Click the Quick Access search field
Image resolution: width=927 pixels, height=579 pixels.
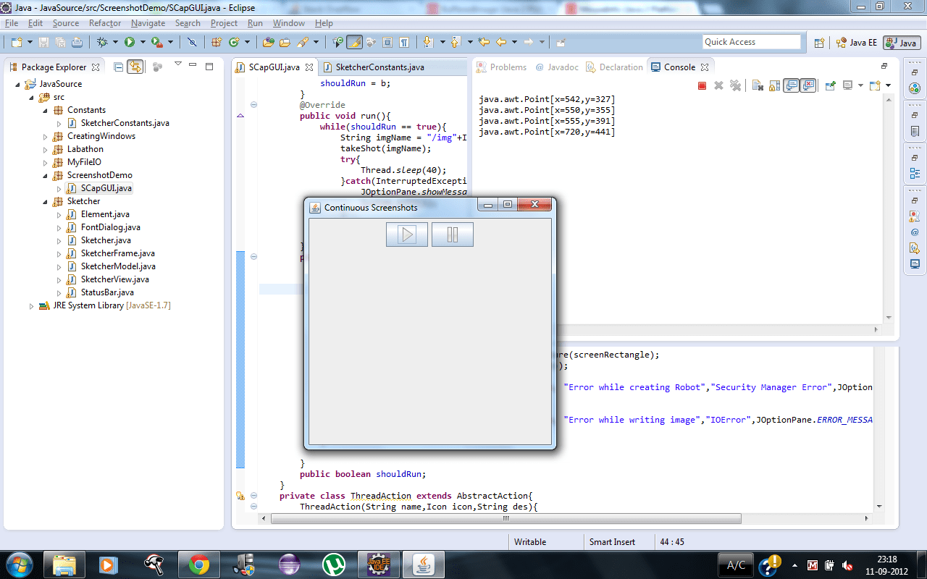pyautogui.click(x=752, y=42)
